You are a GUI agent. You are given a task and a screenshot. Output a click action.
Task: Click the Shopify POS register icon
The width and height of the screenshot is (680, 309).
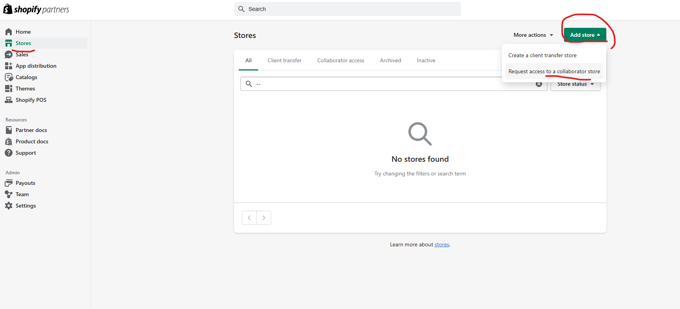(x=9, y=100)
